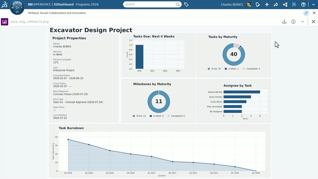Open the help question mark icon
Viewport: 318px width, 179px height.
click(303, 4)
